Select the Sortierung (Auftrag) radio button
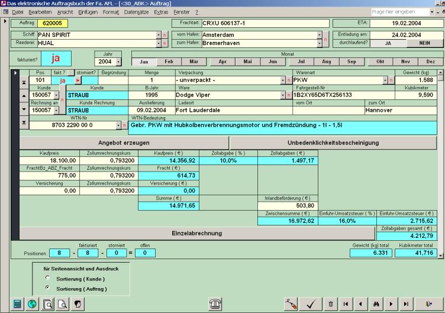The width and height of the screenshot is (445, 313). pos(47,287)
